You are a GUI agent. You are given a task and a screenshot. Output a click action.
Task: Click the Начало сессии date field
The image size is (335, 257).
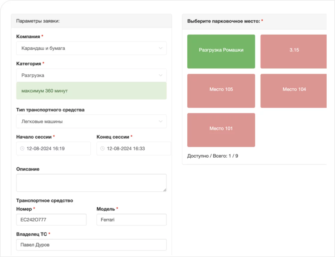[x=57, y=149]
